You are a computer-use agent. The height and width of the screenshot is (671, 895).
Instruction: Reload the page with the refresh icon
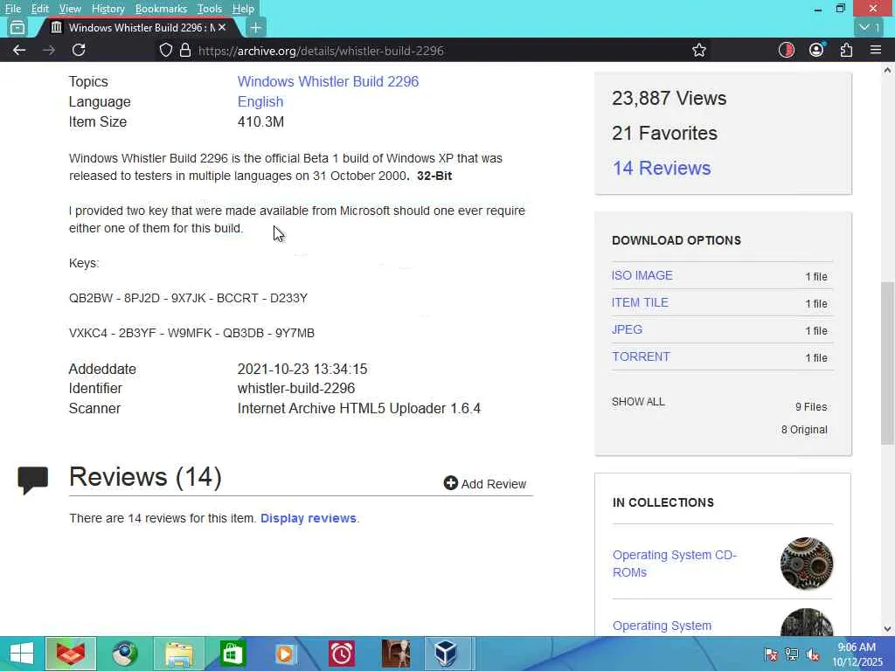coord(79,50)
